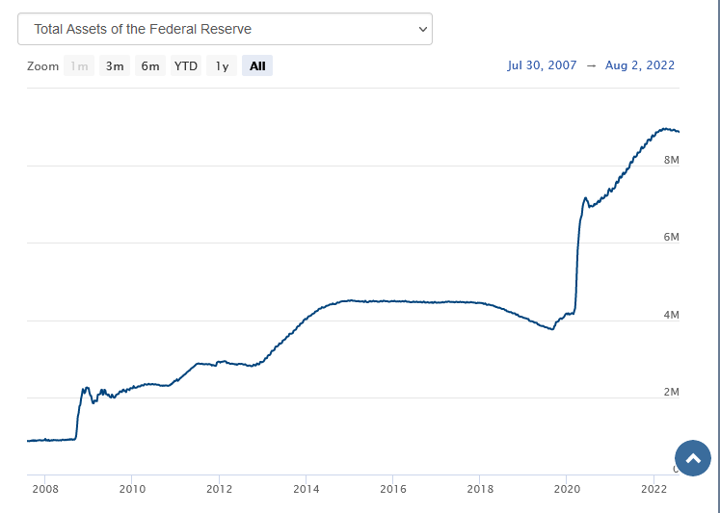Choose the YTD zoom range
The height and width of the screenshot is (513, 720).
[186, 66]
